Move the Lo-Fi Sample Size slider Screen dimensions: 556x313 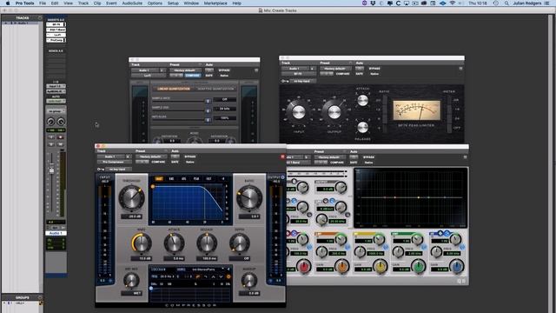208,110
